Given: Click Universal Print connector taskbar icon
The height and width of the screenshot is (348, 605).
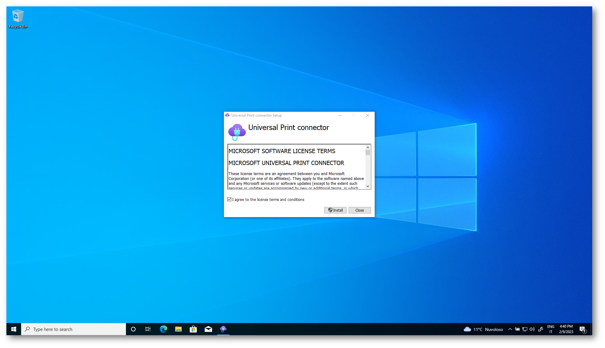Looking at the screenshot, I should [x=223, y=329].
